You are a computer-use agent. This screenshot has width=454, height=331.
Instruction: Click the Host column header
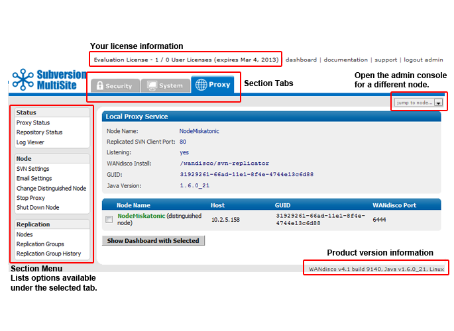[217, 205]
